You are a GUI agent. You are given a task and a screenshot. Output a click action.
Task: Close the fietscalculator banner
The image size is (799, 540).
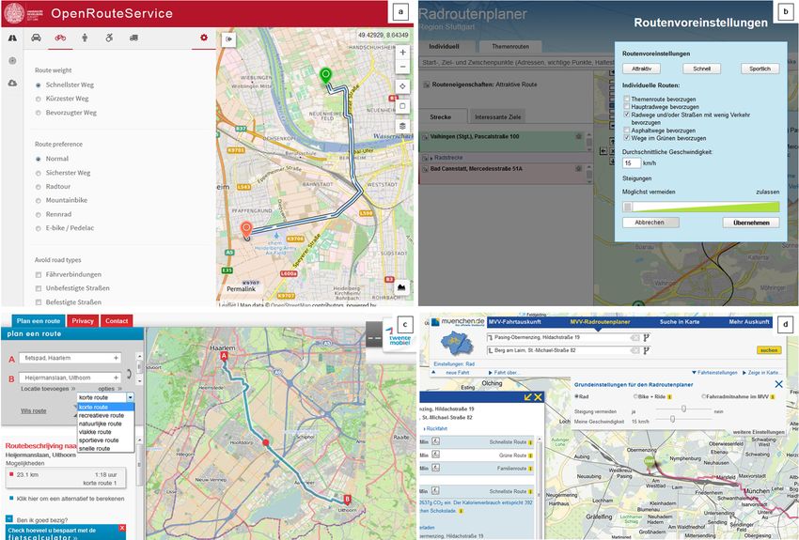(122, 529)
